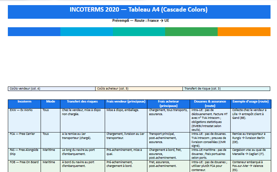Click the INCOTERMS 2020 title banner
The width and height of the screenshot is (277, 172).
coord(138,10)
